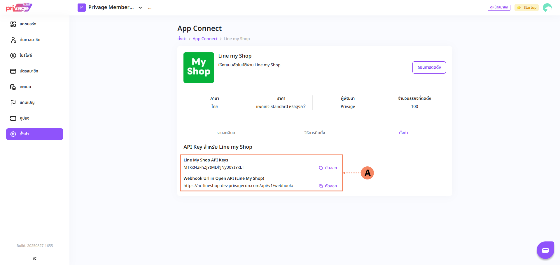Select the ตั้งค่า (Settings) tab
The width and height of the screenshot is (560, 265).
pos(403,133)
